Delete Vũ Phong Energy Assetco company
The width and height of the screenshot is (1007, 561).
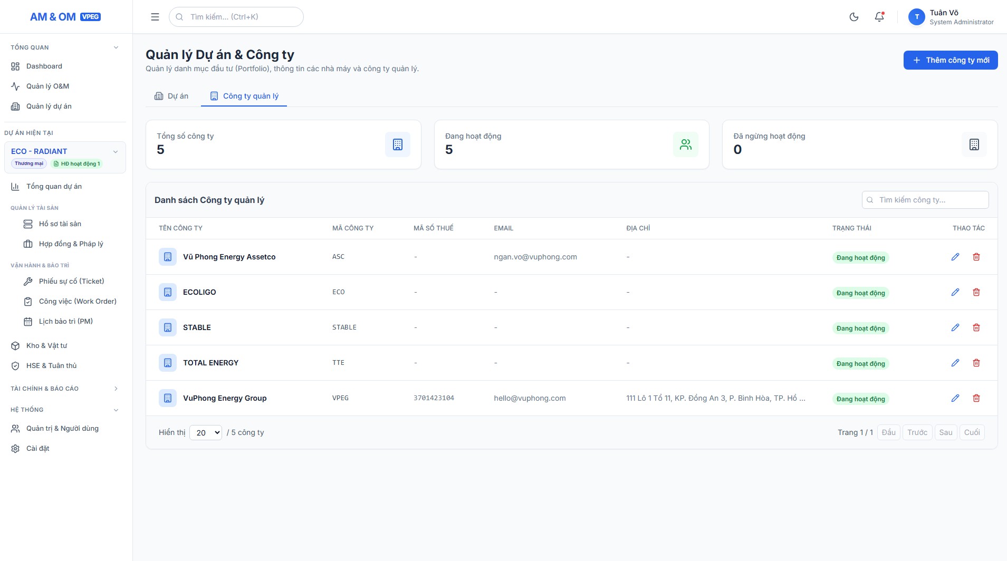pos(976,257)
